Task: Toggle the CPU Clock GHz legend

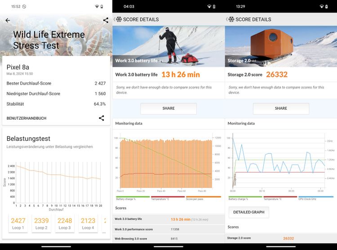Action: (x=316, y=198)
